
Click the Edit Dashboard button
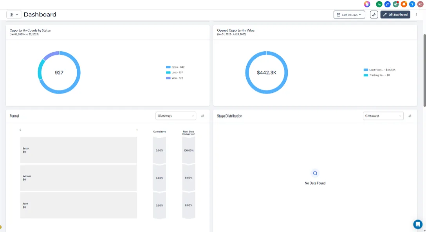point(395,14)
